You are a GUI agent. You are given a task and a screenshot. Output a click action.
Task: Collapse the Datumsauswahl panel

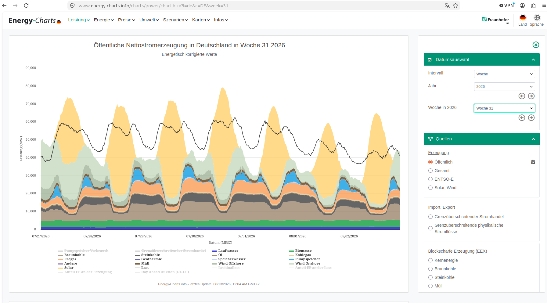coord(533,60)
